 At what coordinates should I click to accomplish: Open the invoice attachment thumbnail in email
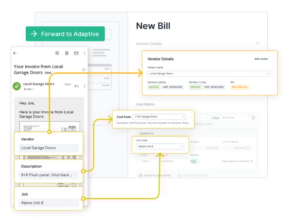pos(50,127)
